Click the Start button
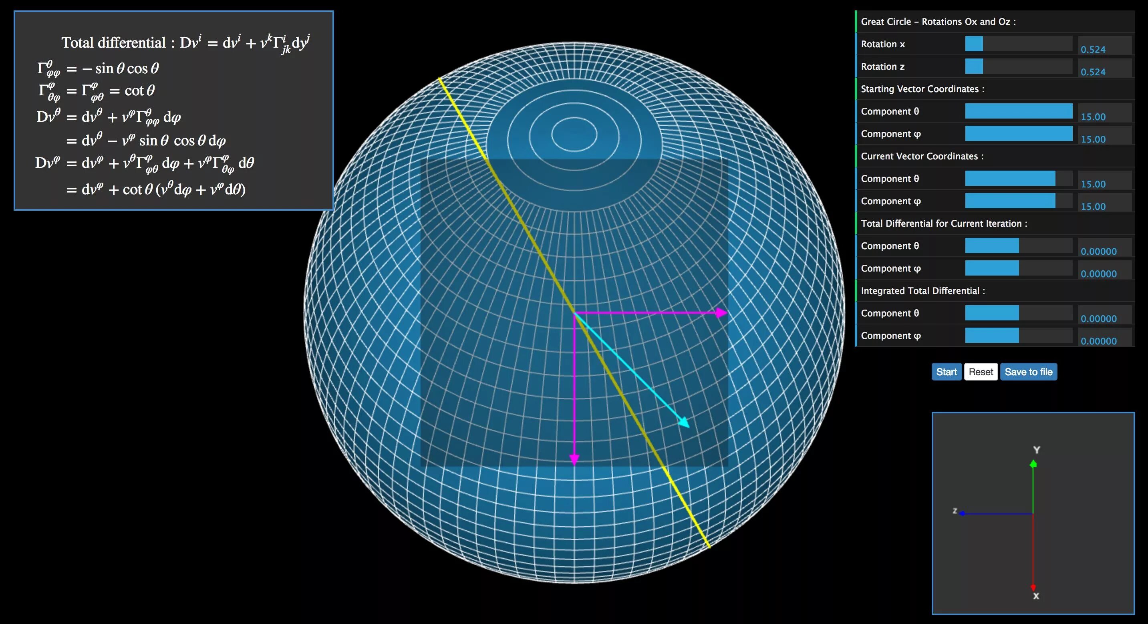This screenshot has height=624, width=1148. point(946,372)
